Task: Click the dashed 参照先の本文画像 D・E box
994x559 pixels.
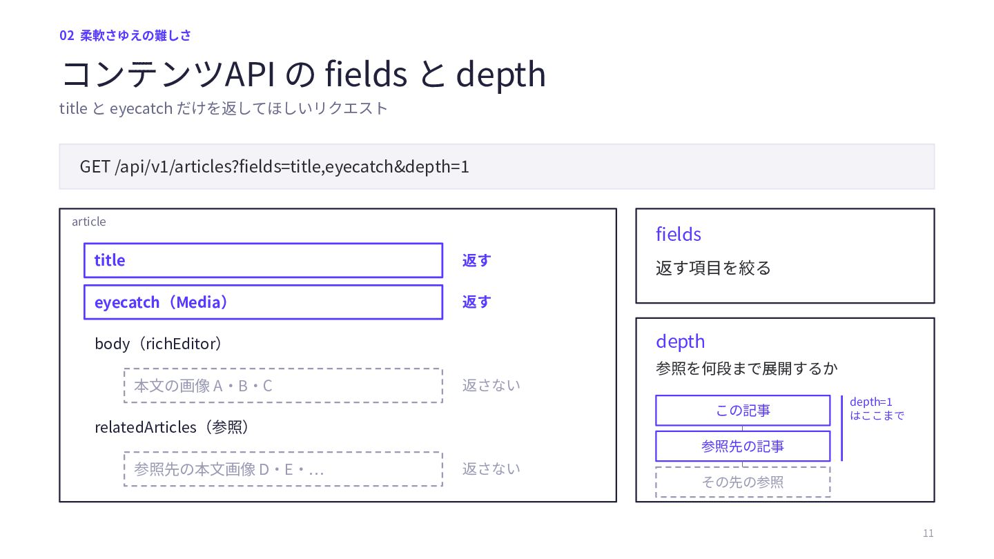Action: click(283, 469)
